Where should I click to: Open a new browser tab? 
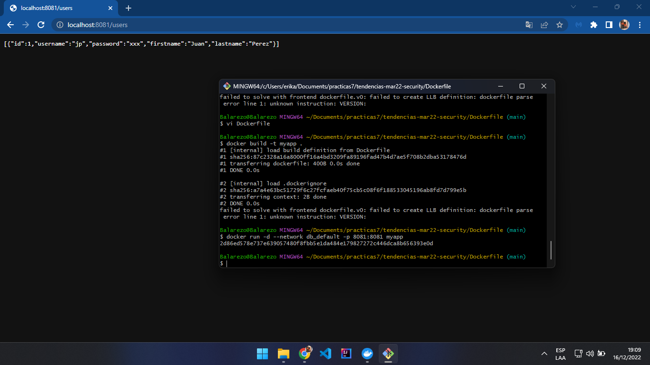pyautogui.click(x=128, y=8)
